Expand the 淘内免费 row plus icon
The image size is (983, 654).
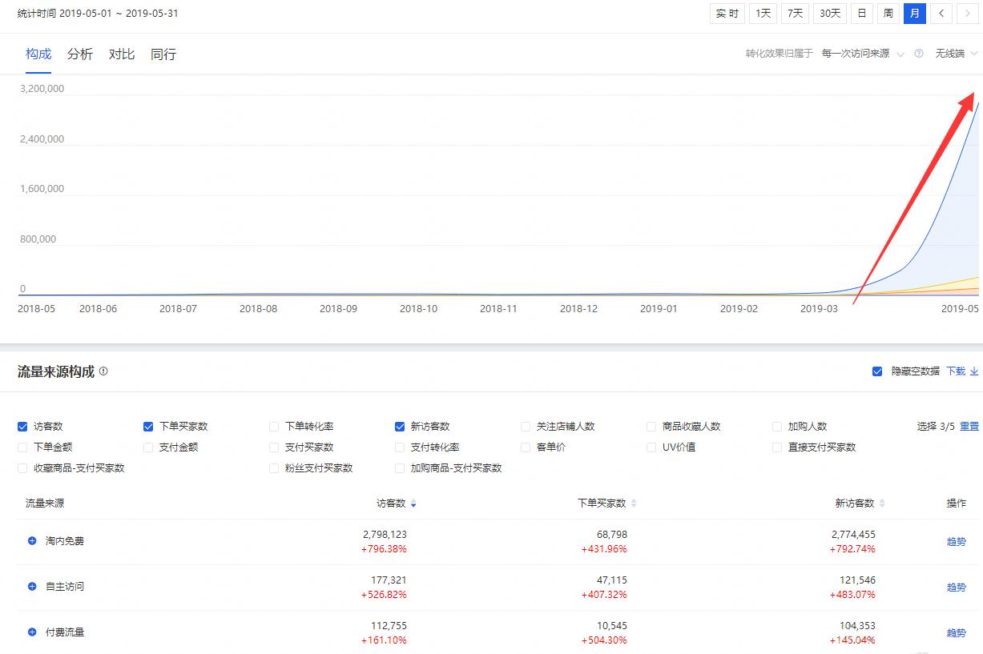coord(32,541)
